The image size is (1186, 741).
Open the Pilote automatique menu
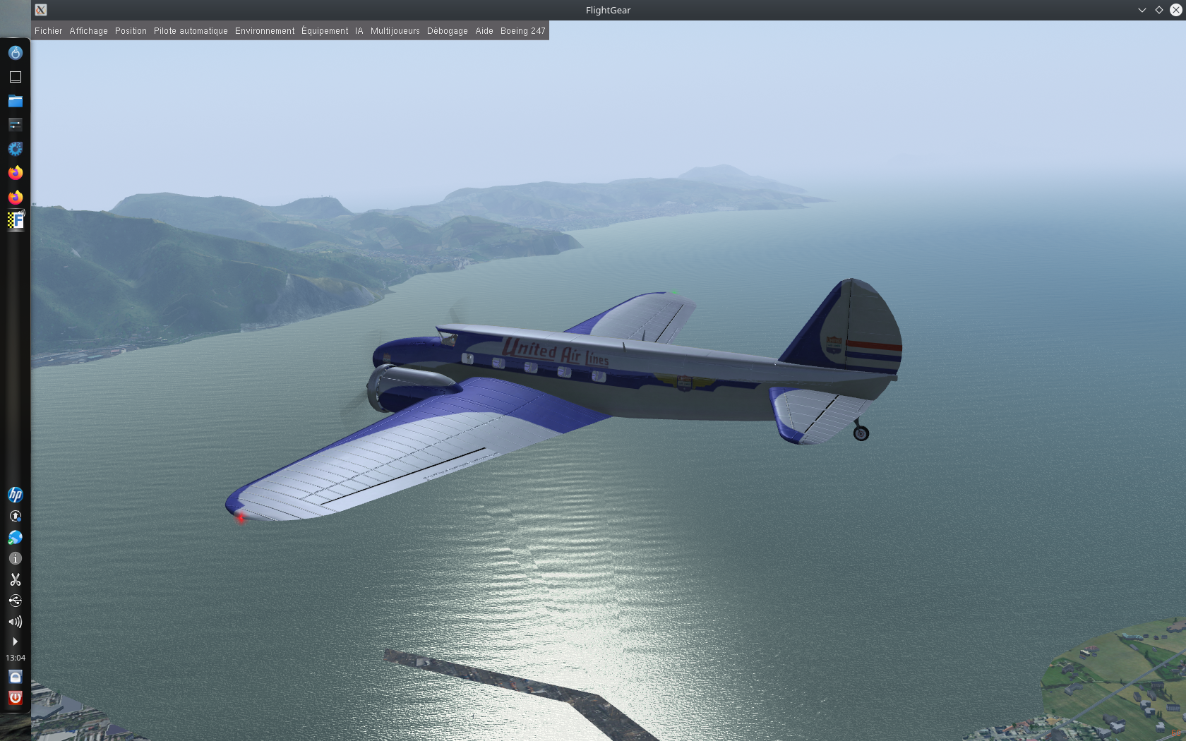tap(191, 31)
